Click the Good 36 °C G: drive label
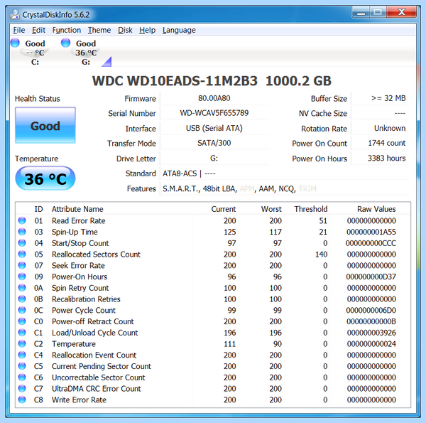 pos(86,52)
